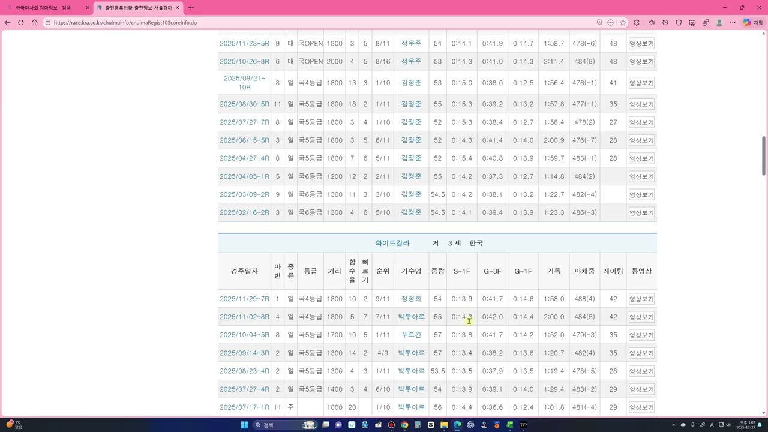Open browser history clock icon
Image resolution: width=768 pixels, height=432 pixels.
pos(665,22)
